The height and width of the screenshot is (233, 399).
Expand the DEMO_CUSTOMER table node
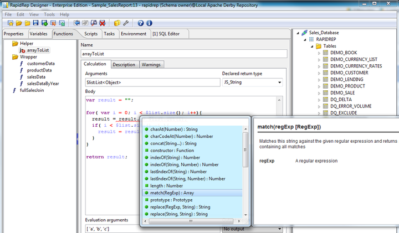pos(319,73)
